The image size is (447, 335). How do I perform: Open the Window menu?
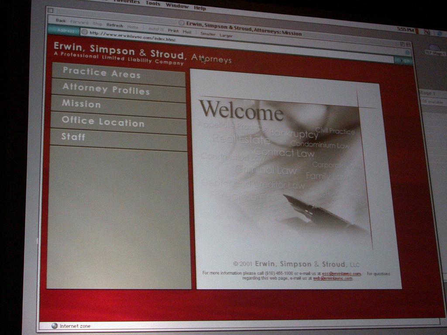[177, 6]
